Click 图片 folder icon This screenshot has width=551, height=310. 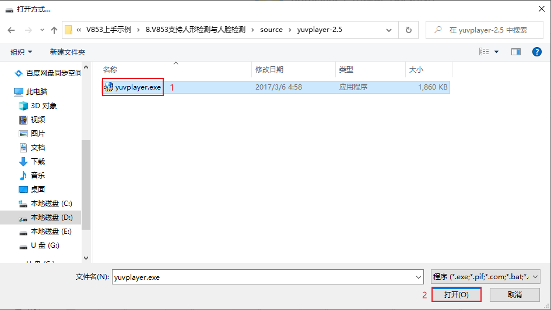point(23,134)
